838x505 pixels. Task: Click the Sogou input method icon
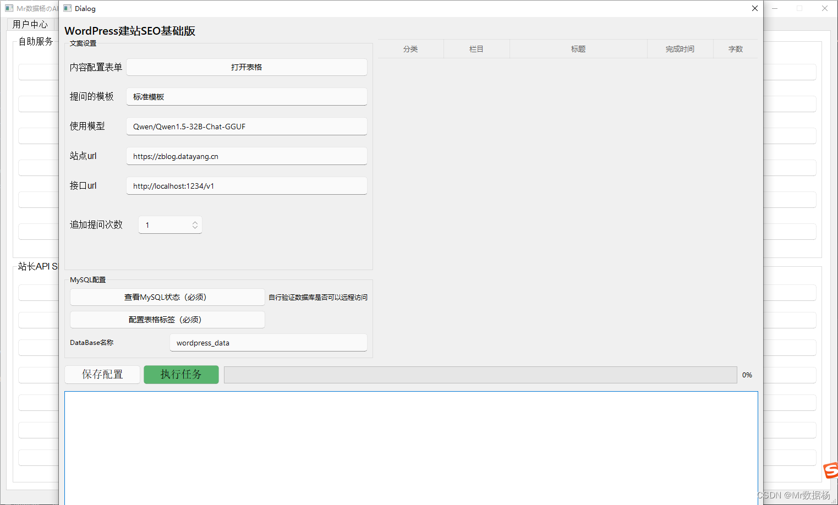pyautogui.click(x=830, y=470)
